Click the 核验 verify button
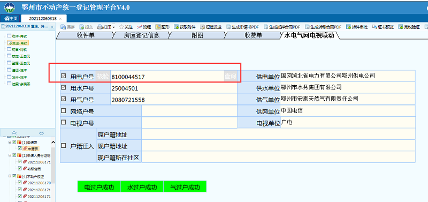 103,76
